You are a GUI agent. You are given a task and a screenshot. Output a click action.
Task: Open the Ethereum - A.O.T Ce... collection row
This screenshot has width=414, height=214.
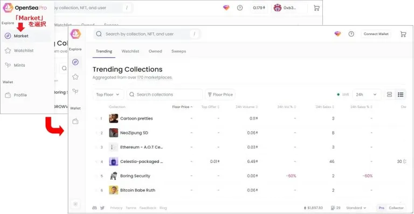point(250,147)
